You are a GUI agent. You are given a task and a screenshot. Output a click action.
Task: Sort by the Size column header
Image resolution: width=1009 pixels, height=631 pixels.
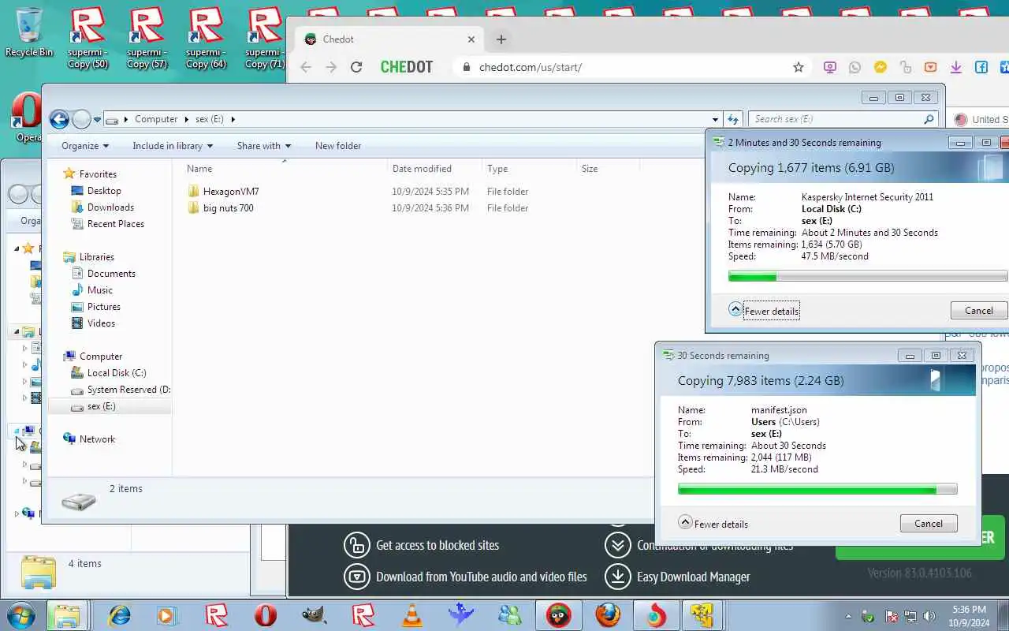(608, 168)
